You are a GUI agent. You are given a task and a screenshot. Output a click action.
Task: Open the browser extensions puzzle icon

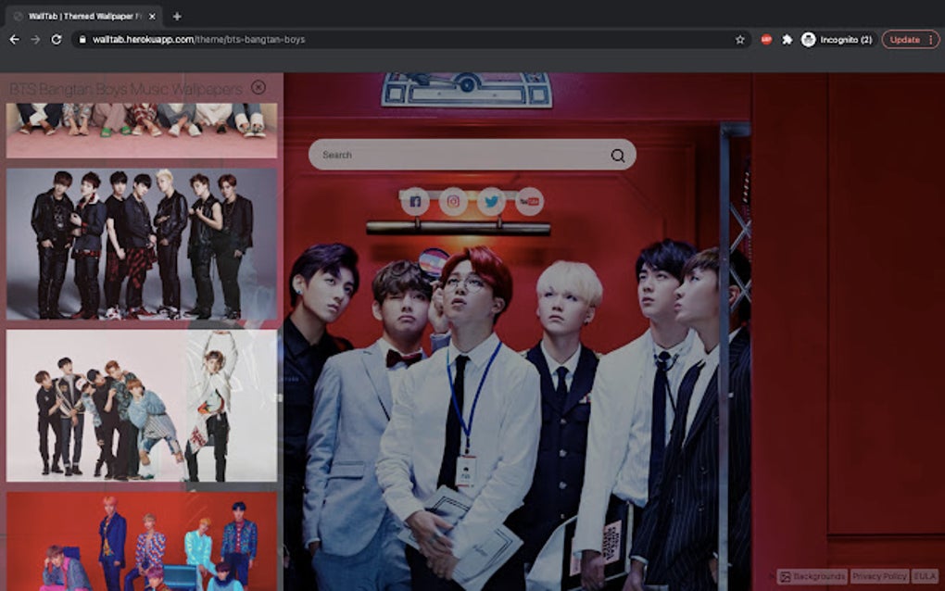(789, 40)
